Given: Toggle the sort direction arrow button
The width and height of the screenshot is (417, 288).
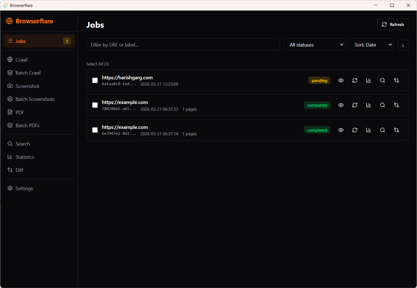Looking at the screenshot, I should point(403,45).
